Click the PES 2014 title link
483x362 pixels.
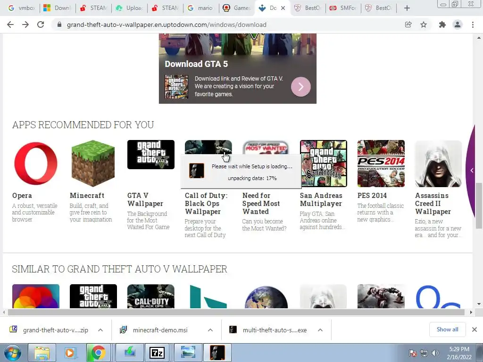[x=372, y=196]
